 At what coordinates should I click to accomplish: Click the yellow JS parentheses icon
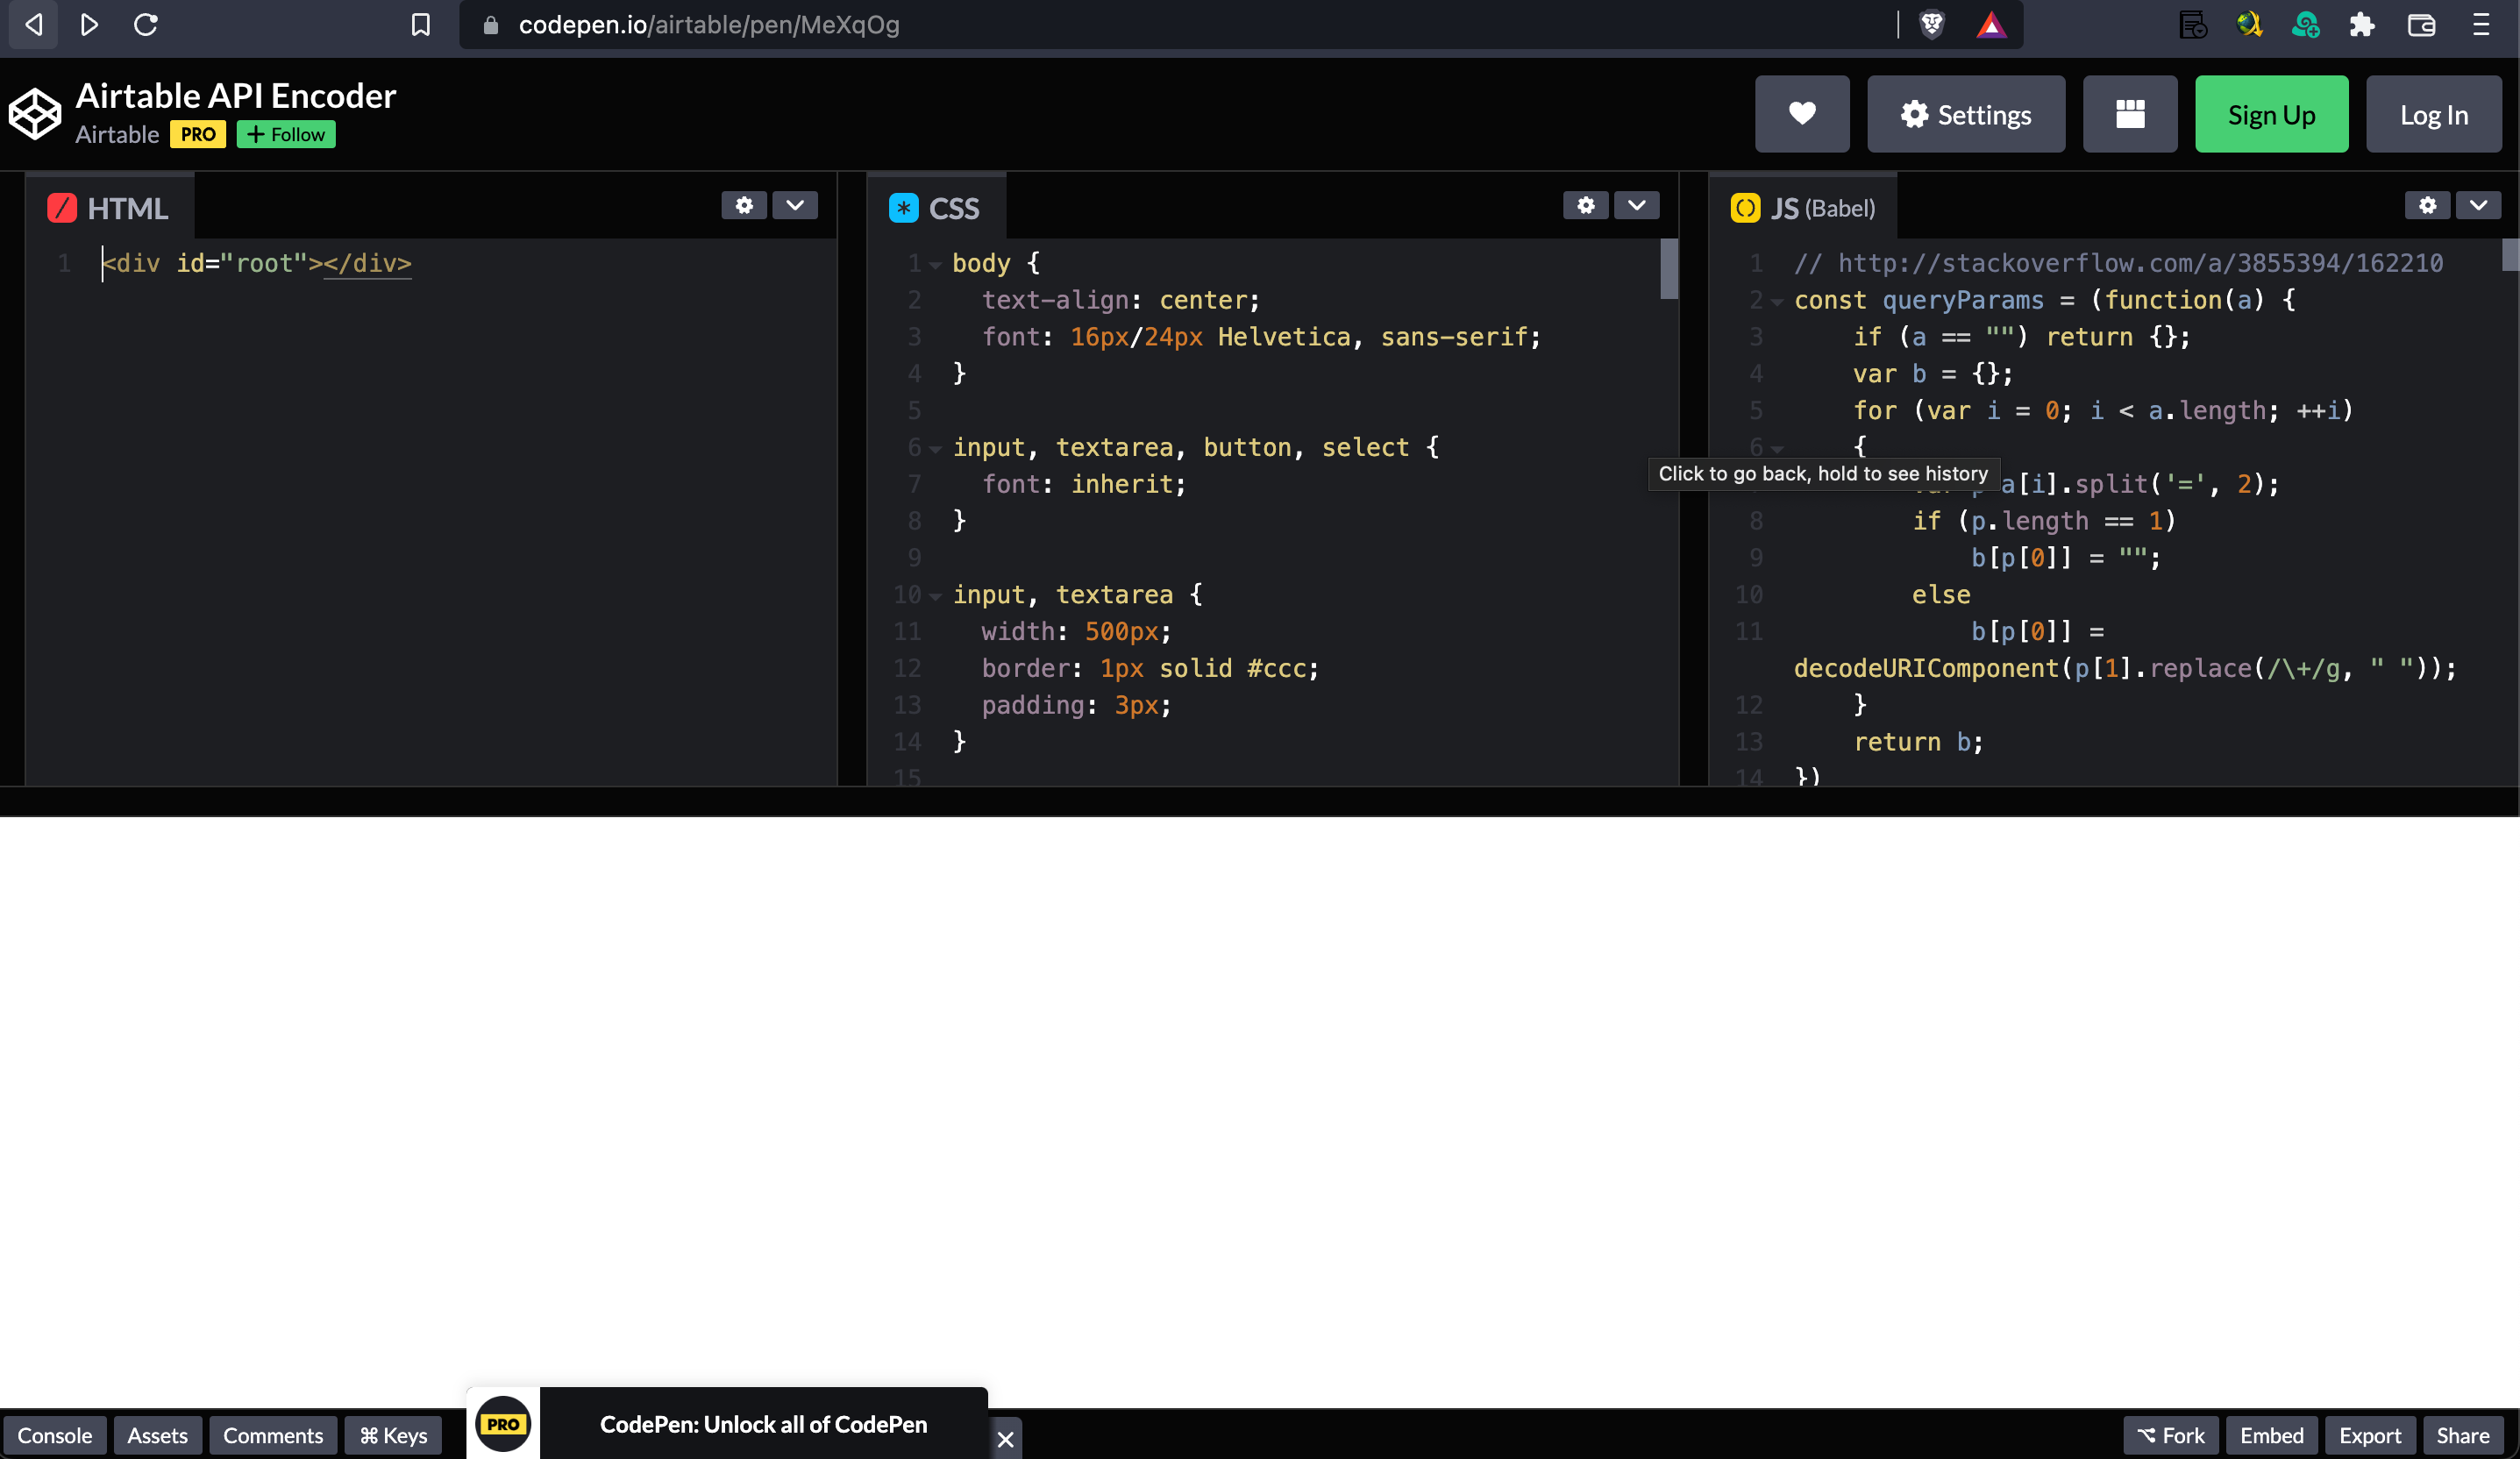click(1746, 208)
